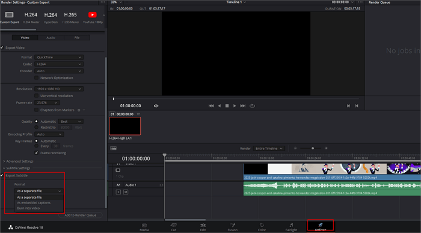
Task: Switch to the File settings tab
Action: [77, 37]
